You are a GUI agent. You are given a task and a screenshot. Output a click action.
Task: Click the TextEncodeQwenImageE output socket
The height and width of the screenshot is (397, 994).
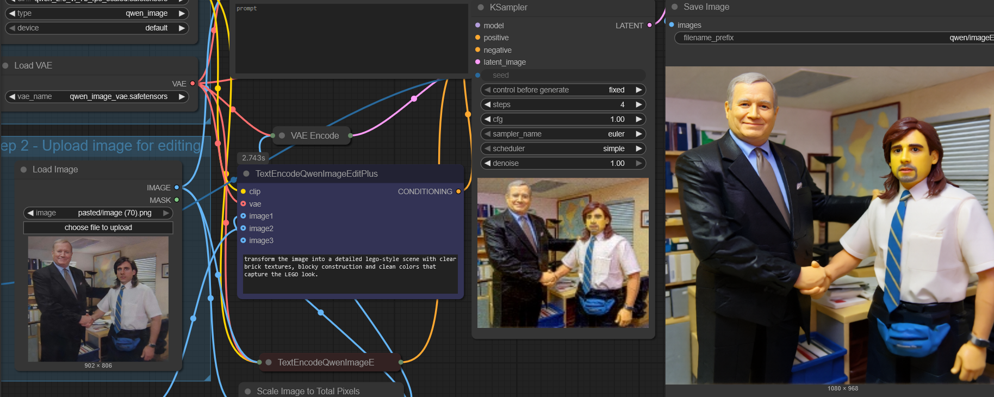401,362
